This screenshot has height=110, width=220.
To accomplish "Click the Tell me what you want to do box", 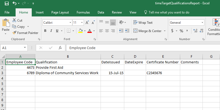I will pos(167,12).
